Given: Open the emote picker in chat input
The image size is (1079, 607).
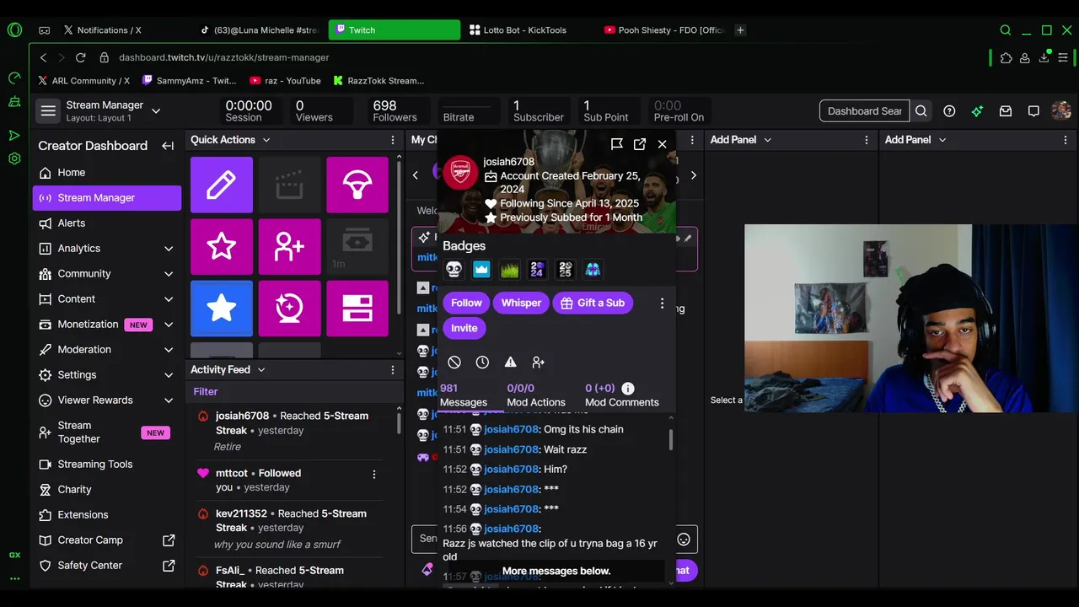Looking at the screenshot, I should (684, 540).
